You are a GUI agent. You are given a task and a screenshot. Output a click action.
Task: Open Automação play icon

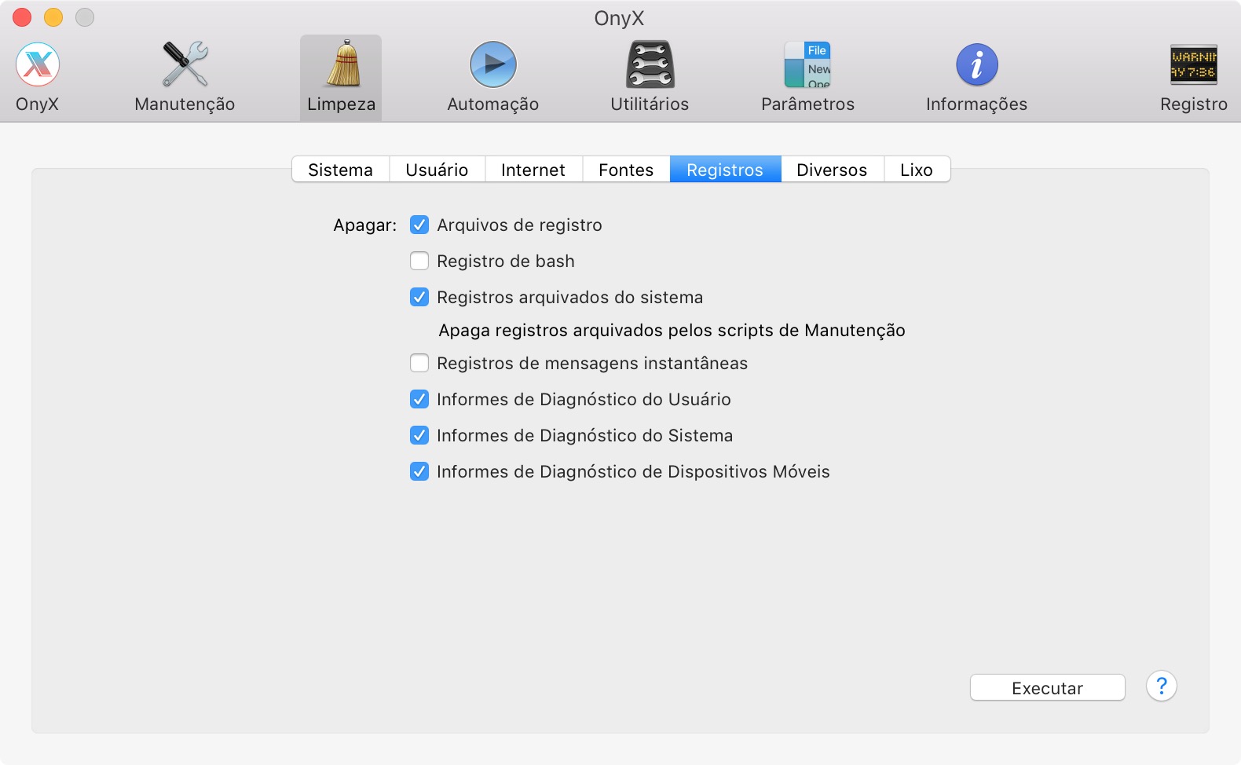493,64
